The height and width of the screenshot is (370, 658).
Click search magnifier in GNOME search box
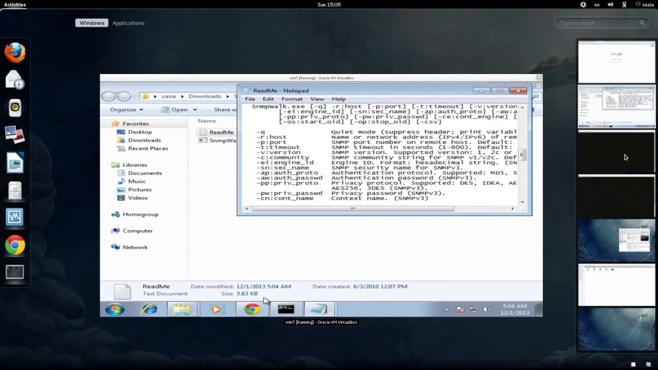point(642,23)
